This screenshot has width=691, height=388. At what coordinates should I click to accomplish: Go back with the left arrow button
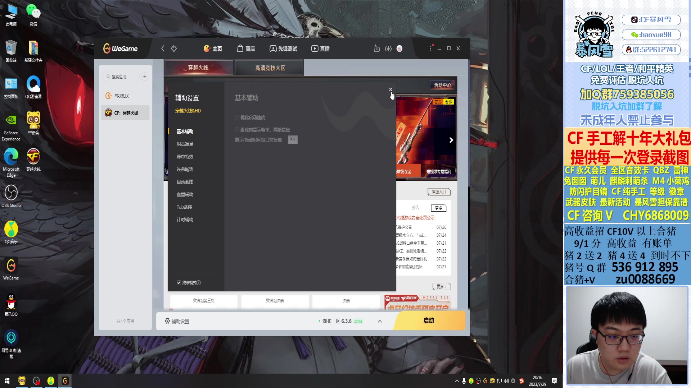click(163, 48)
